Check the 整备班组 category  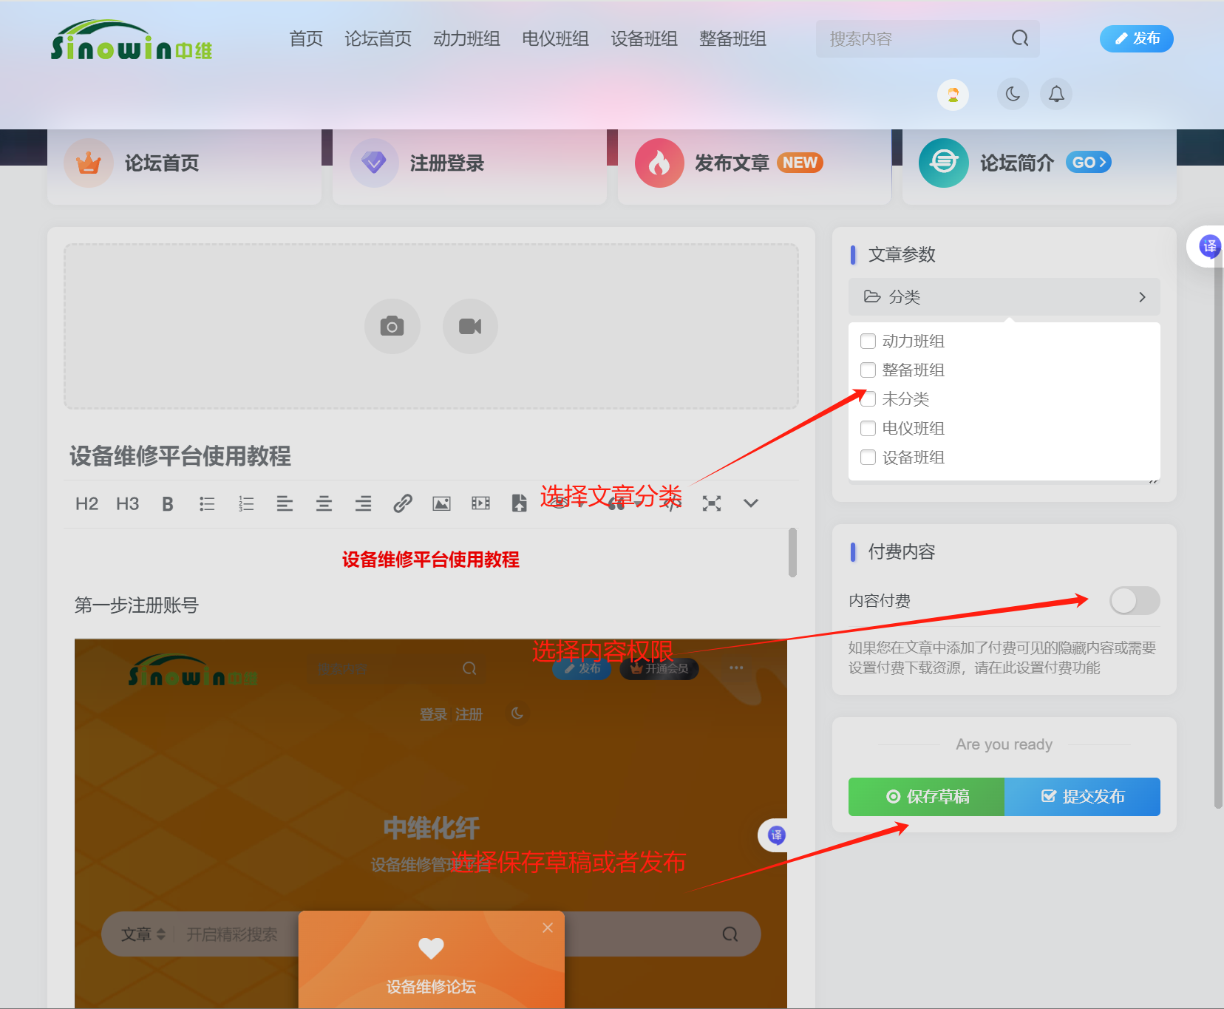pyautogui.click(x=868, y=370)
